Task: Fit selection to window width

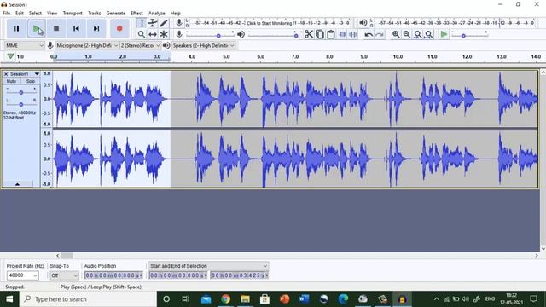Action: point(418,34)
